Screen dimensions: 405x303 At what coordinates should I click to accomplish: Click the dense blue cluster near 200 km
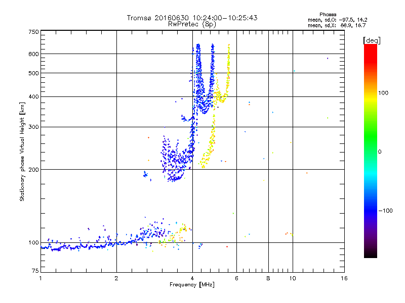[x=176, y=161]
